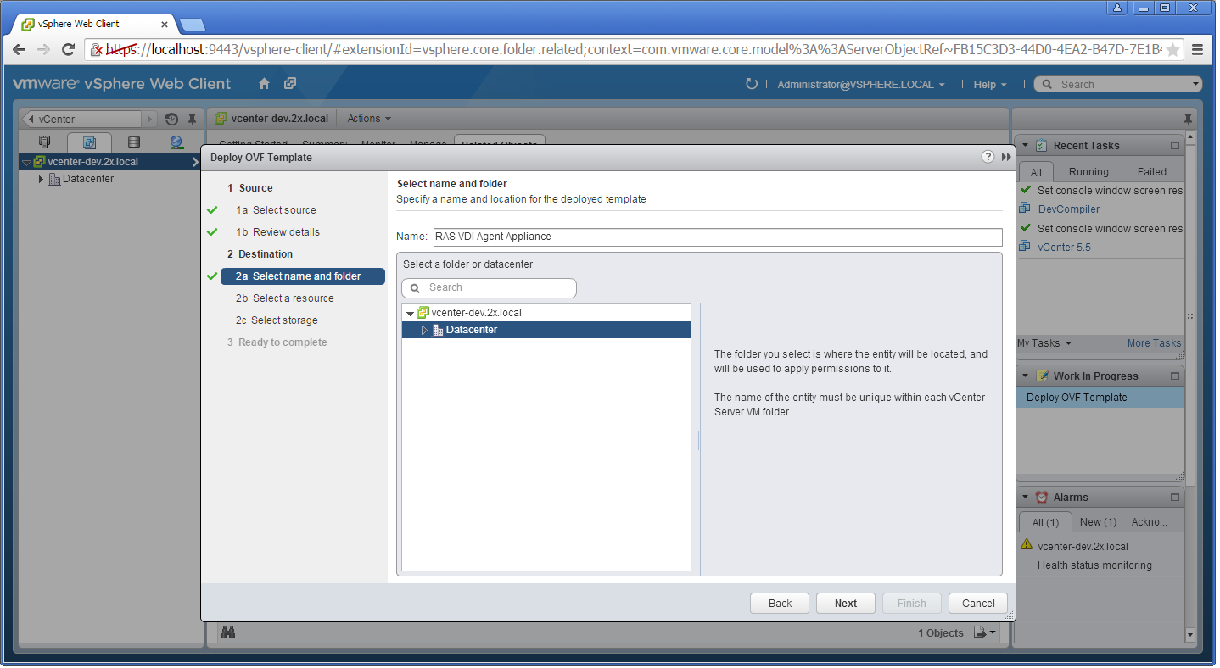1220x668 pixels.
Task: Click the Back button
Action: (x=780, y=604)
